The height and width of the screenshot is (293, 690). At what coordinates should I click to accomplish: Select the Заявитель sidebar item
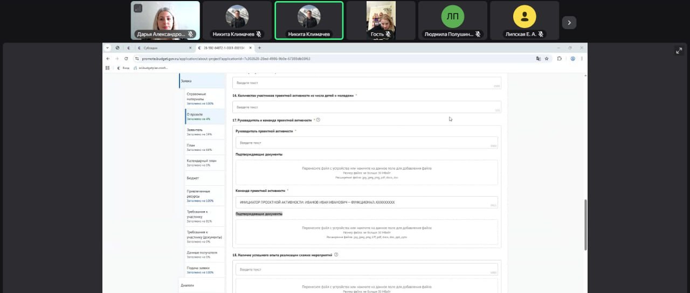pos(195,131)
